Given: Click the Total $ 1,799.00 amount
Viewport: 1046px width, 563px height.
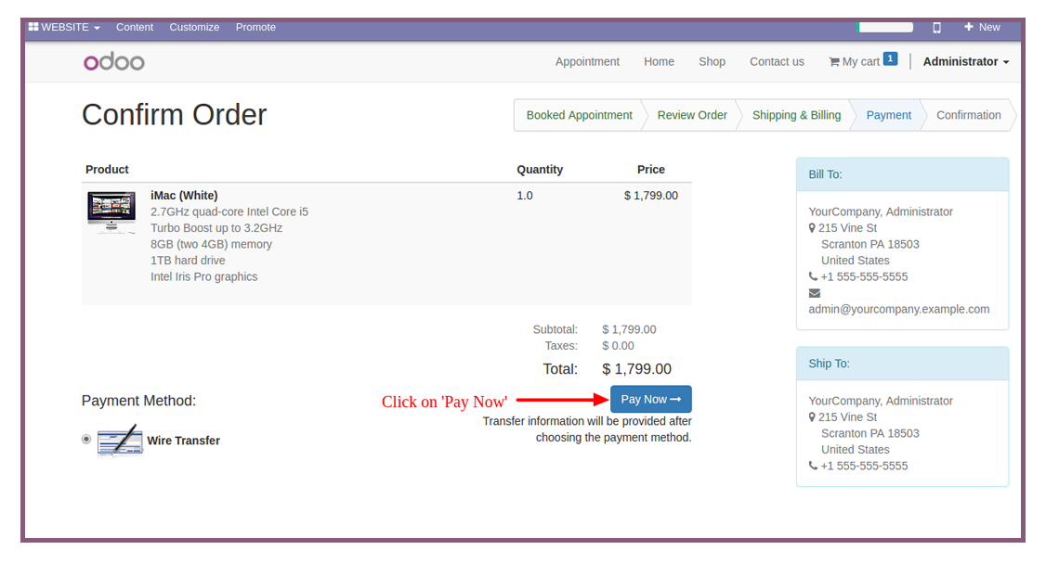Looking at the screenshot, I should click(x=636, y=369).
